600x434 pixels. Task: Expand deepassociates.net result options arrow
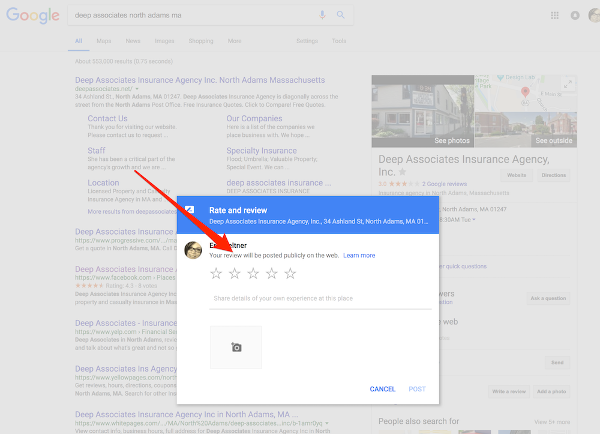coord(137,89)
